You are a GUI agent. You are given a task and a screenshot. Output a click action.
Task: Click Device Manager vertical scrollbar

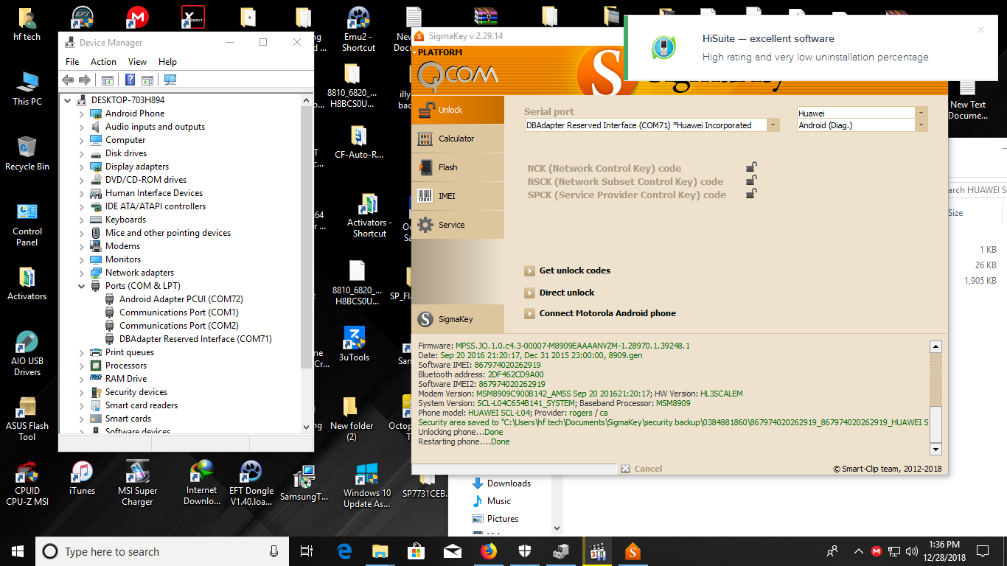pyautogui.click(x=307, y=264)
